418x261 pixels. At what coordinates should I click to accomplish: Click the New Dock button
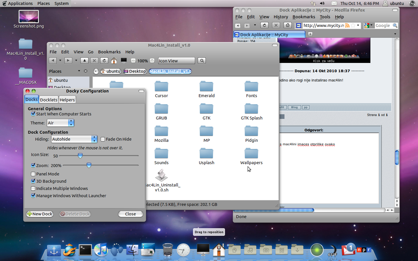tap(40, 214)
